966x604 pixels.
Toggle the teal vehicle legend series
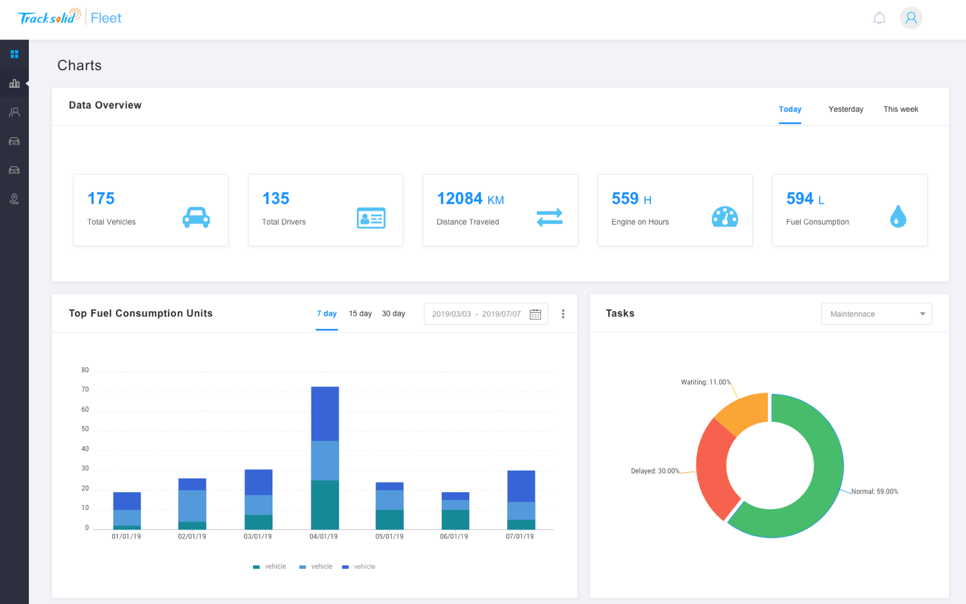coord(270,567)
